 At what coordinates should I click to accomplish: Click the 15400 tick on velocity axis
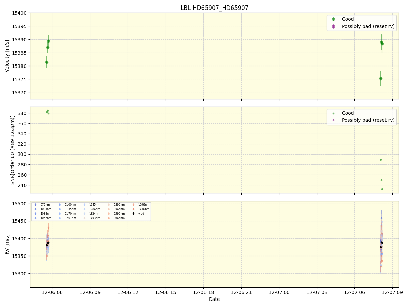[x=19, y=13]
